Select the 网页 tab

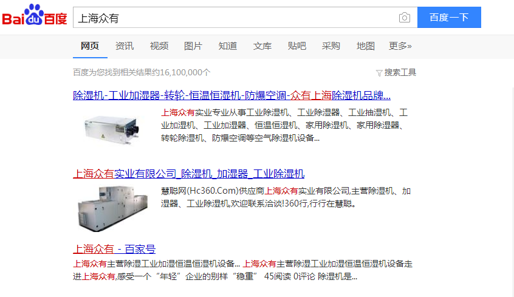pos(90,46)
